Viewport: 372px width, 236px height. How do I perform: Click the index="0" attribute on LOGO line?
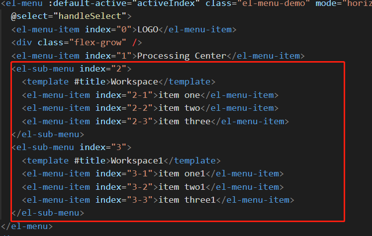pyautogui.click(x=108, y=29)
